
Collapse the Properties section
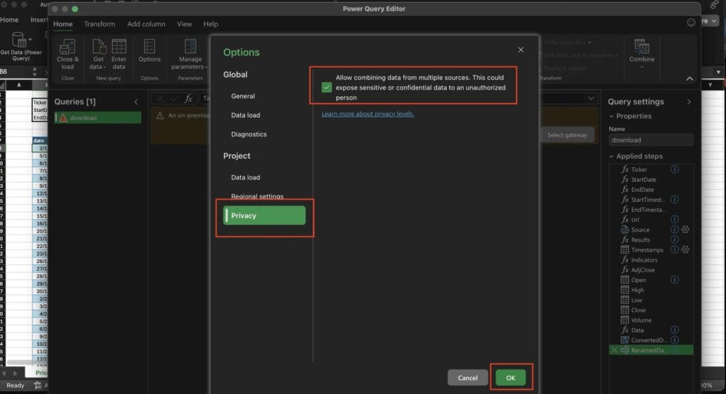pyautogui.click(x=611, y=116)
